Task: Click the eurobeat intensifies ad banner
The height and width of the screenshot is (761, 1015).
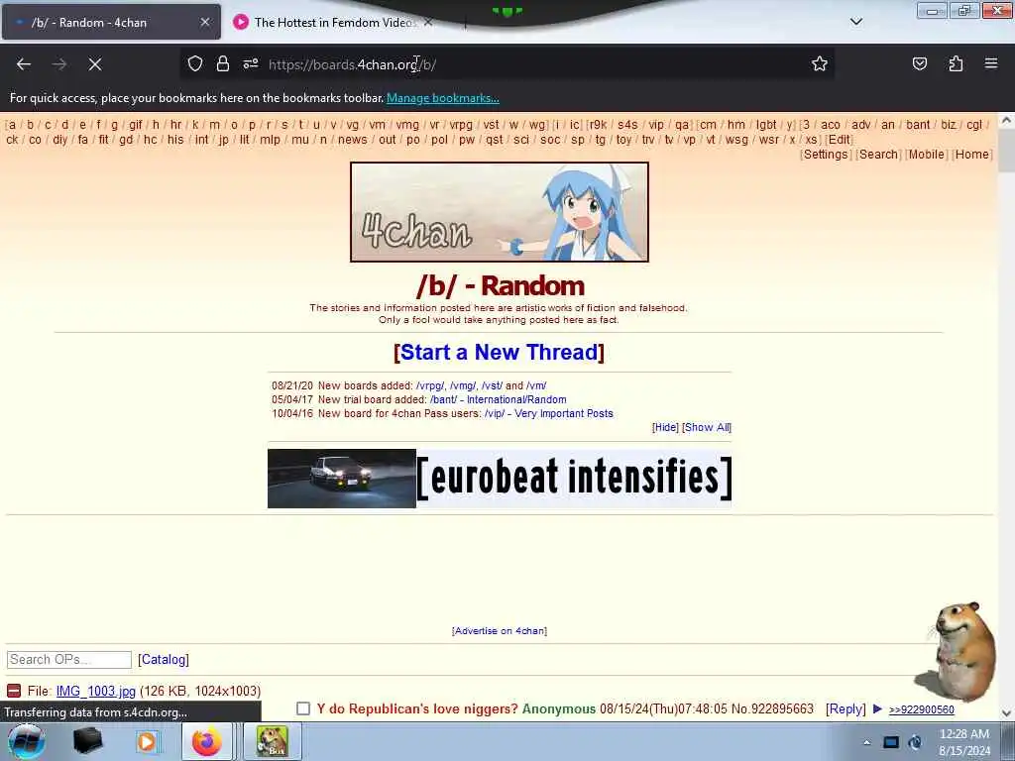Action: (x=500, y=479)
